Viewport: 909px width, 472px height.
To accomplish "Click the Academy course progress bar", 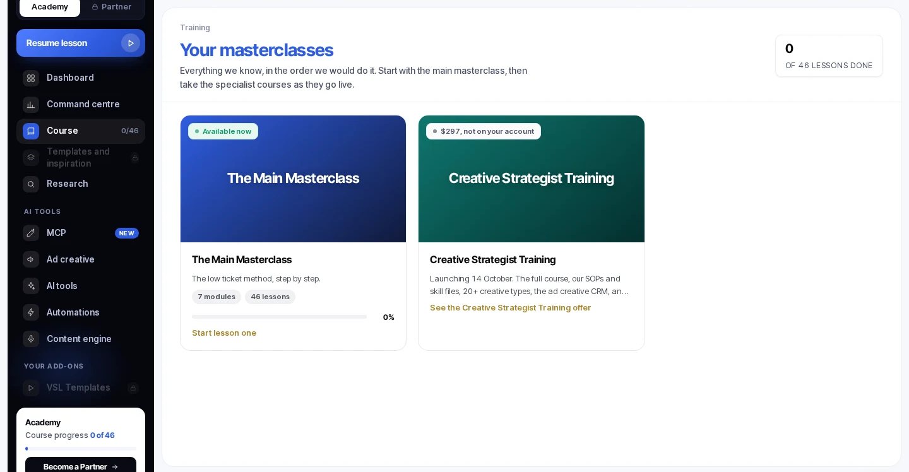I will (81, 449).
